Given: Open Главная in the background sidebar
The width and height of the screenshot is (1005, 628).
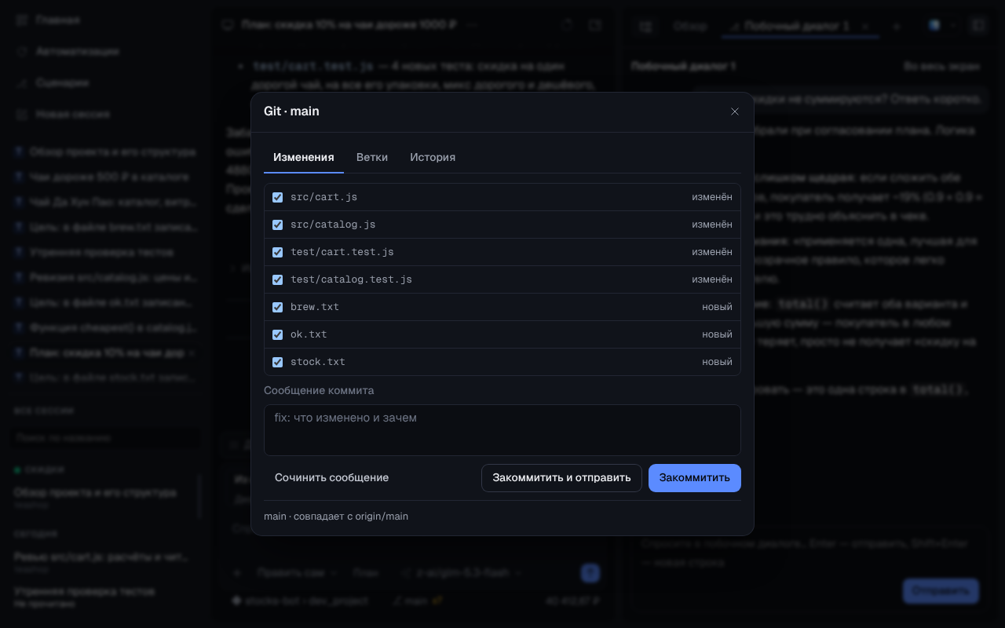Looking at the screenshot, I should coord(57,20).
